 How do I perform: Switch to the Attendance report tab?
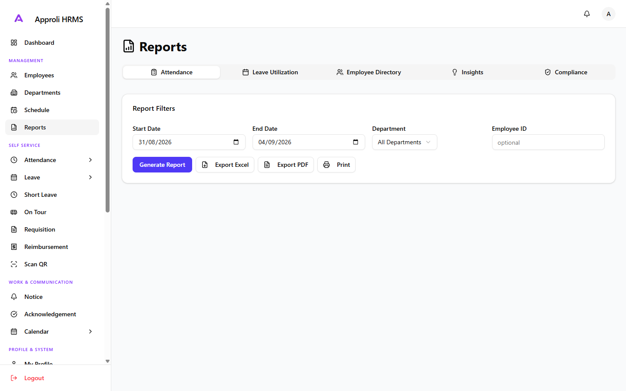(x=171, y=72)
